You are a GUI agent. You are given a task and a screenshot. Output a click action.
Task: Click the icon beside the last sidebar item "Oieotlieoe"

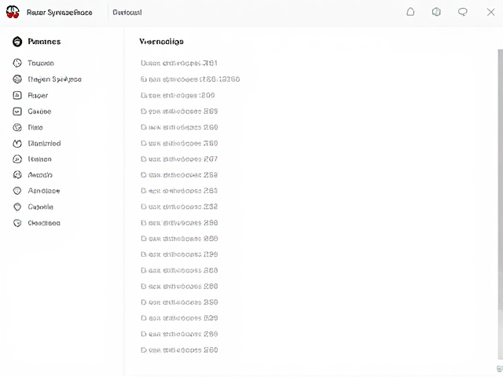click(17, 223)
